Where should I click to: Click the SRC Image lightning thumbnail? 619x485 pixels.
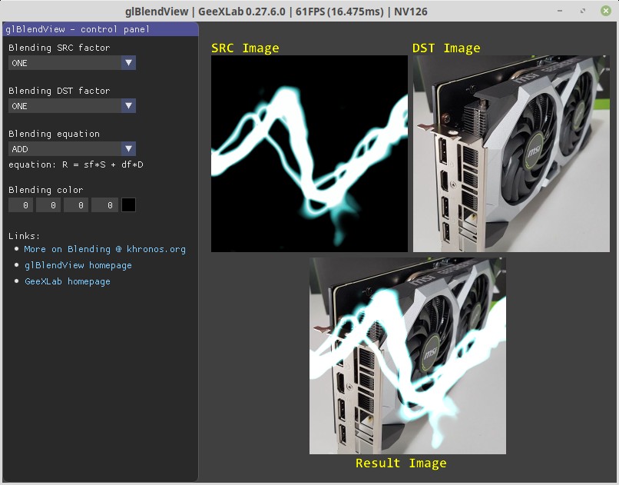309,154
